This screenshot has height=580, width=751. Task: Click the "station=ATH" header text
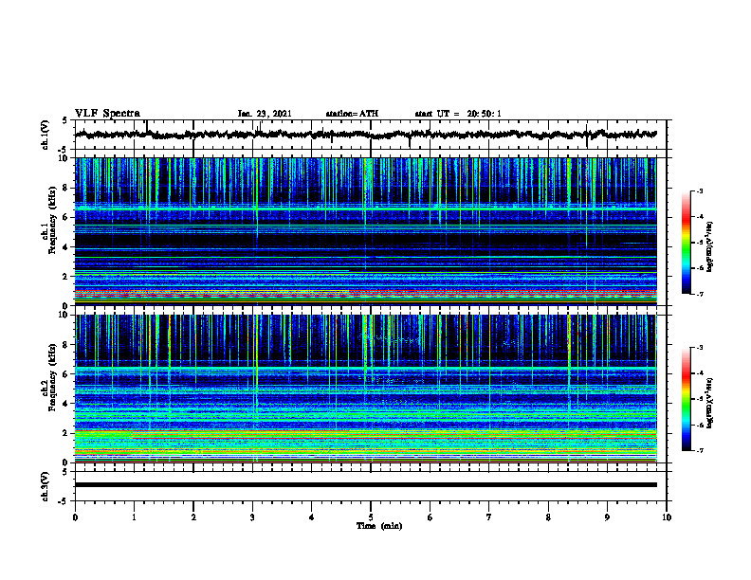[x=352, y=114]
